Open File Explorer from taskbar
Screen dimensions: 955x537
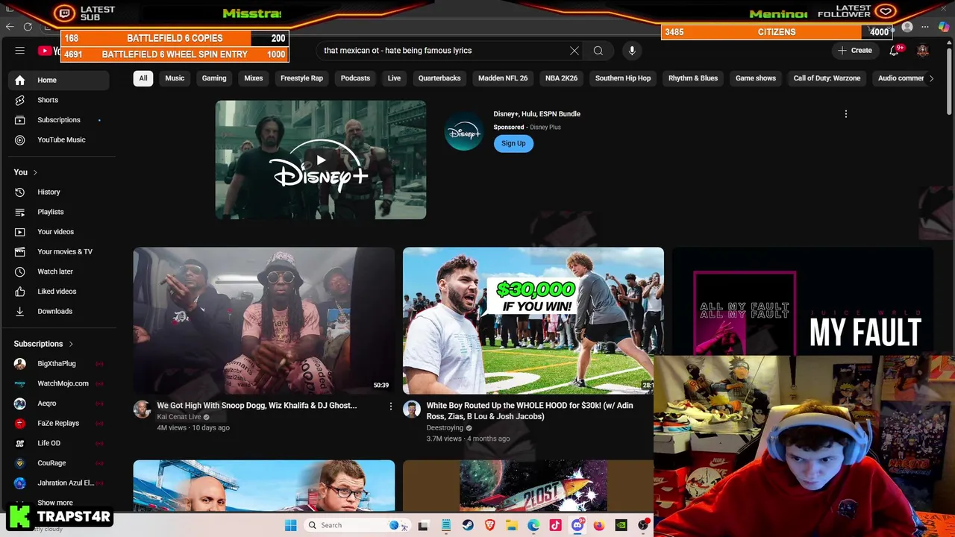point(512,525)
